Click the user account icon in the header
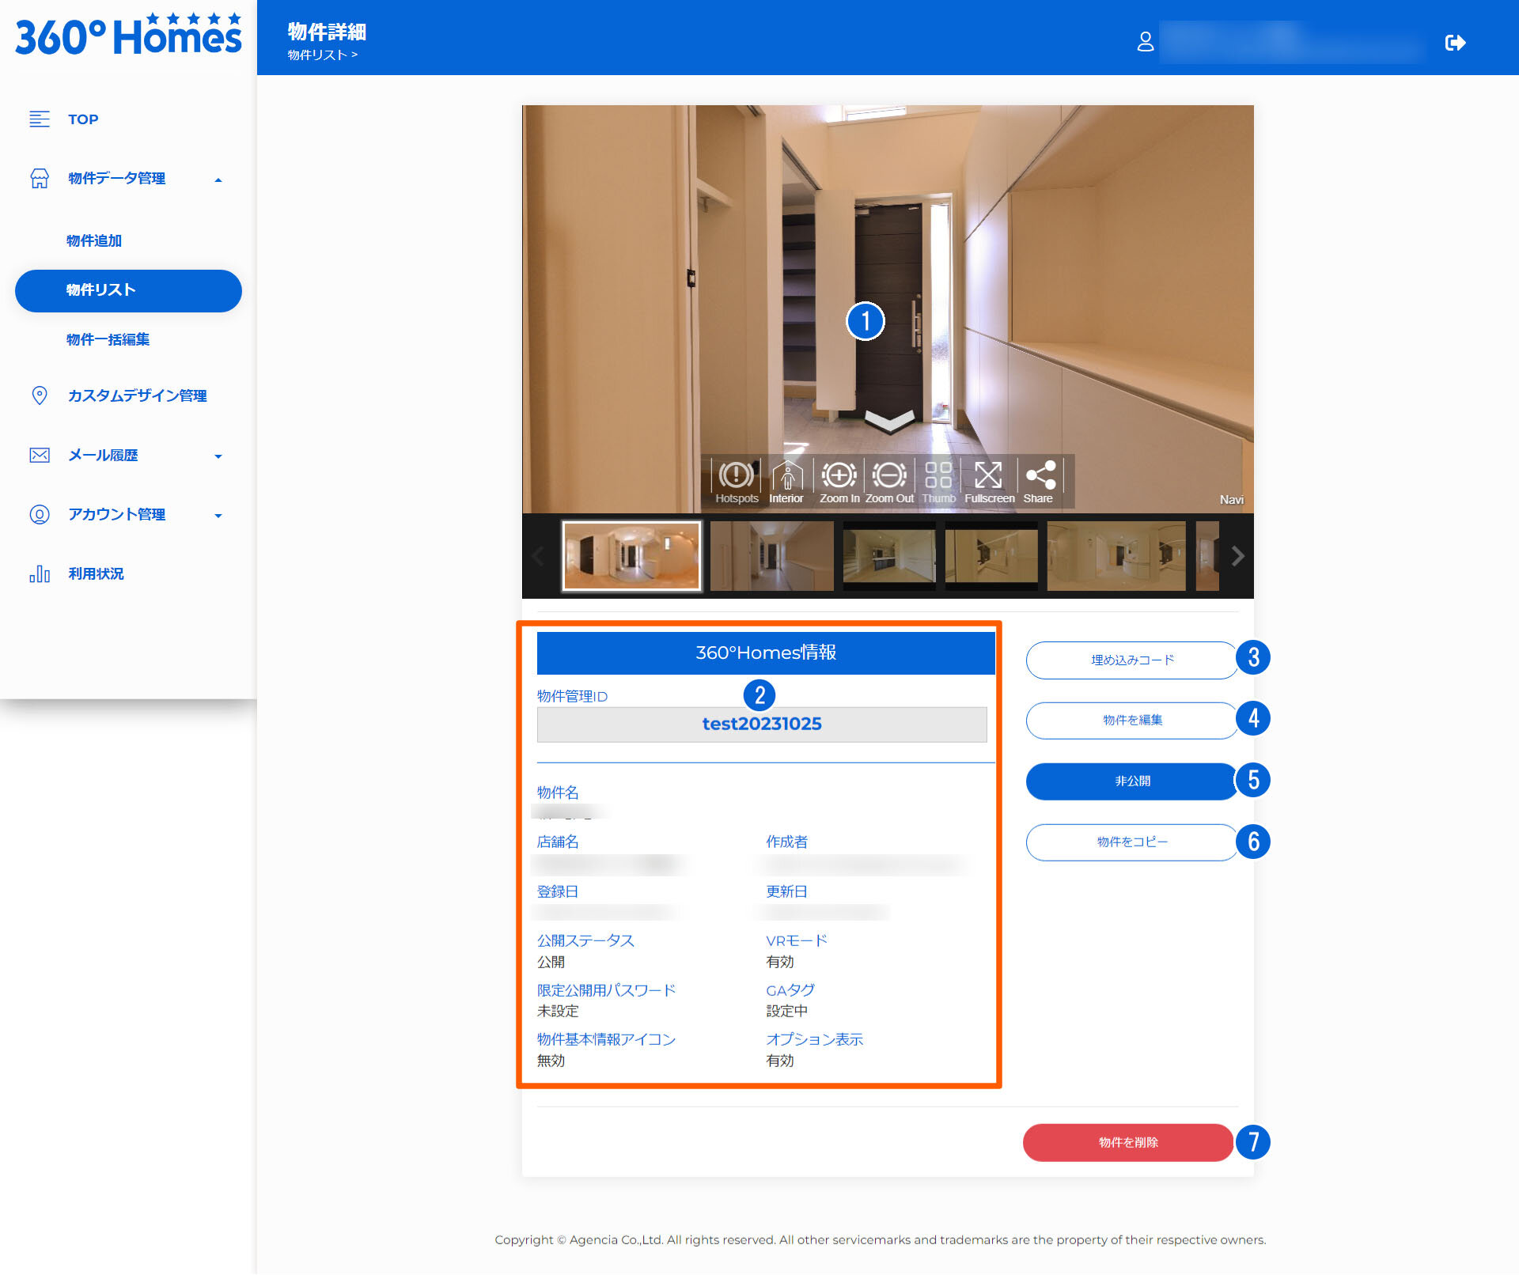The width and height of the screenshot is (1519, 1275). tap(1145, 42)
